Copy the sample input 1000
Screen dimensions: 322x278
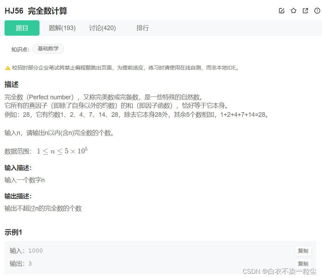tap(303, 251)
